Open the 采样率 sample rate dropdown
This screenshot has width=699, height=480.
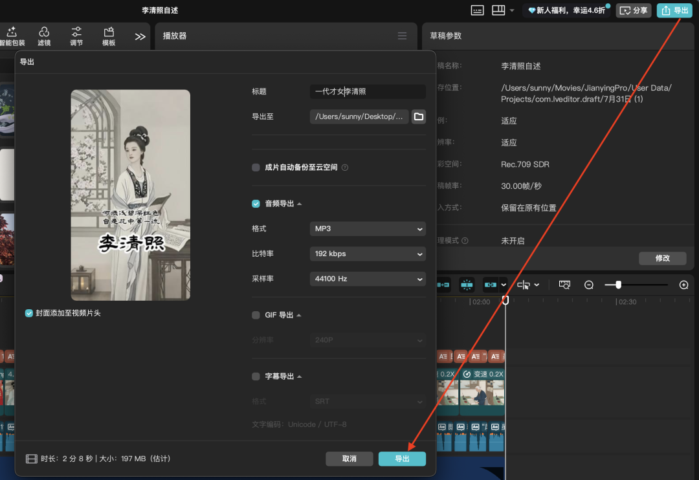click(x=367, y=279)
